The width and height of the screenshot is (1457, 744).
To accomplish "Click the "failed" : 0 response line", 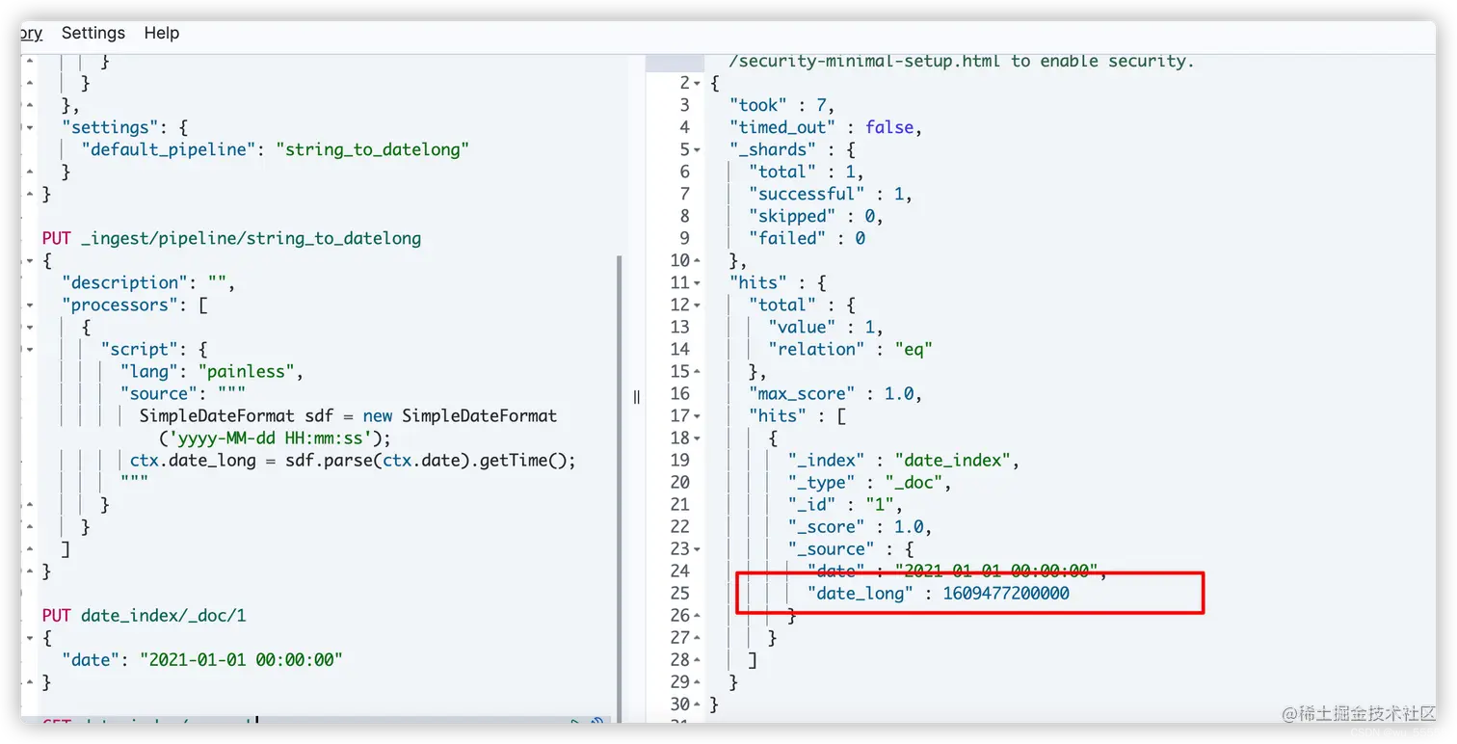I will coord(807,238).
